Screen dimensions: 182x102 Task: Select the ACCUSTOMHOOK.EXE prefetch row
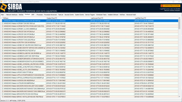tap(90, 21)
